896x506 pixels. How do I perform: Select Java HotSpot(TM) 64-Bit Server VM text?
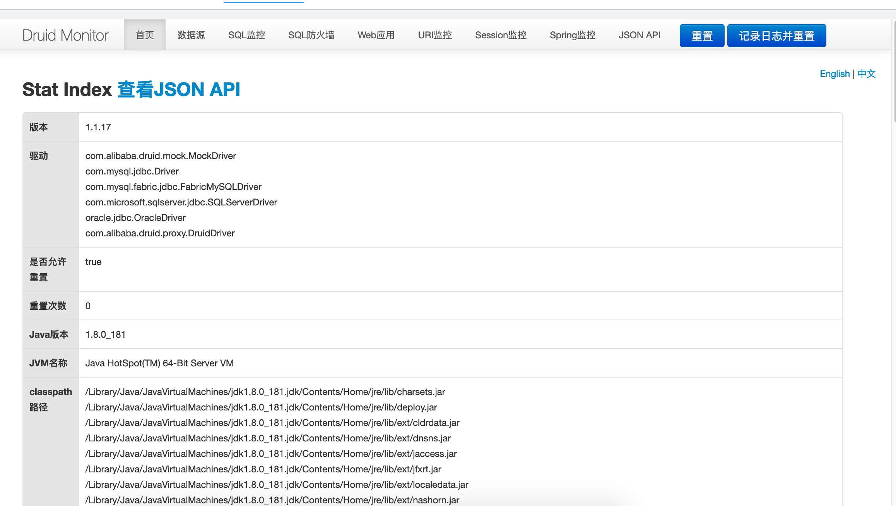159,363
